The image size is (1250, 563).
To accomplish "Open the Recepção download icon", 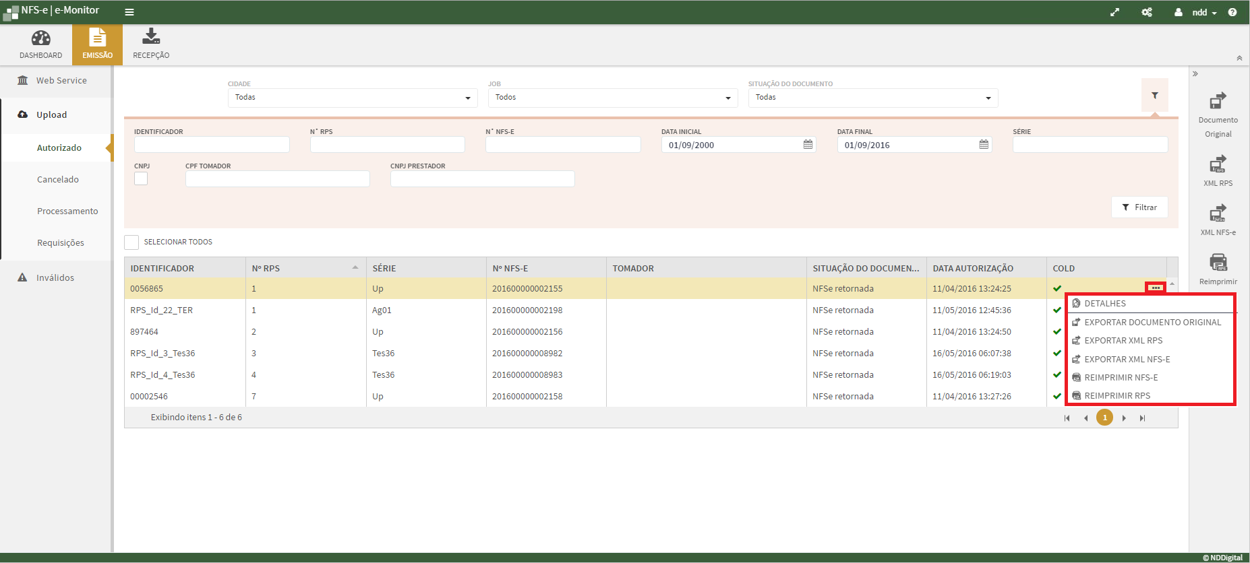I will [x=151, y=37].
